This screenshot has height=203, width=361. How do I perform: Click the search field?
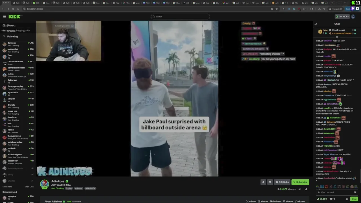click(x=180, y=17)
